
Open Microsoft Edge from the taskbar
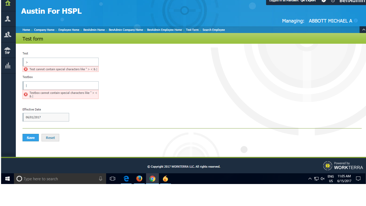tap(126, 179)
